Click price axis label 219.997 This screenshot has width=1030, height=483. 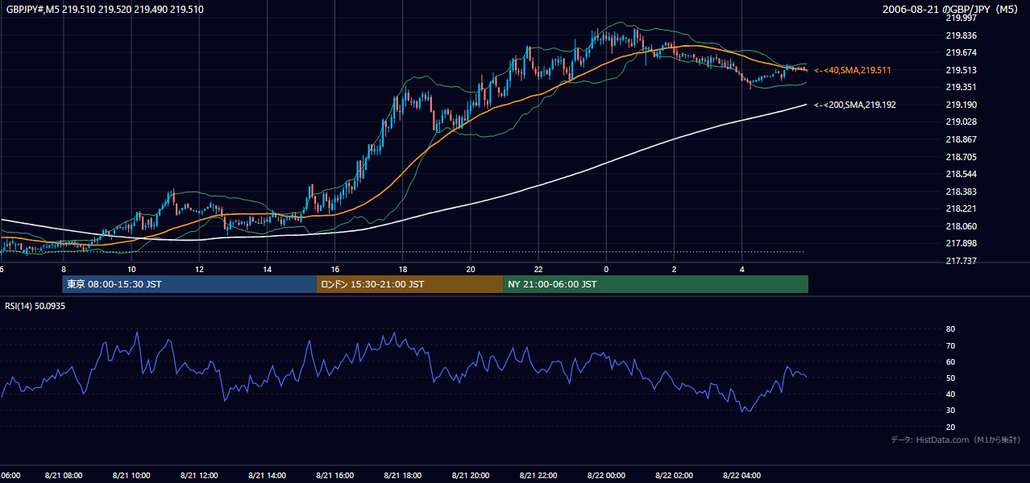point(961,18)
